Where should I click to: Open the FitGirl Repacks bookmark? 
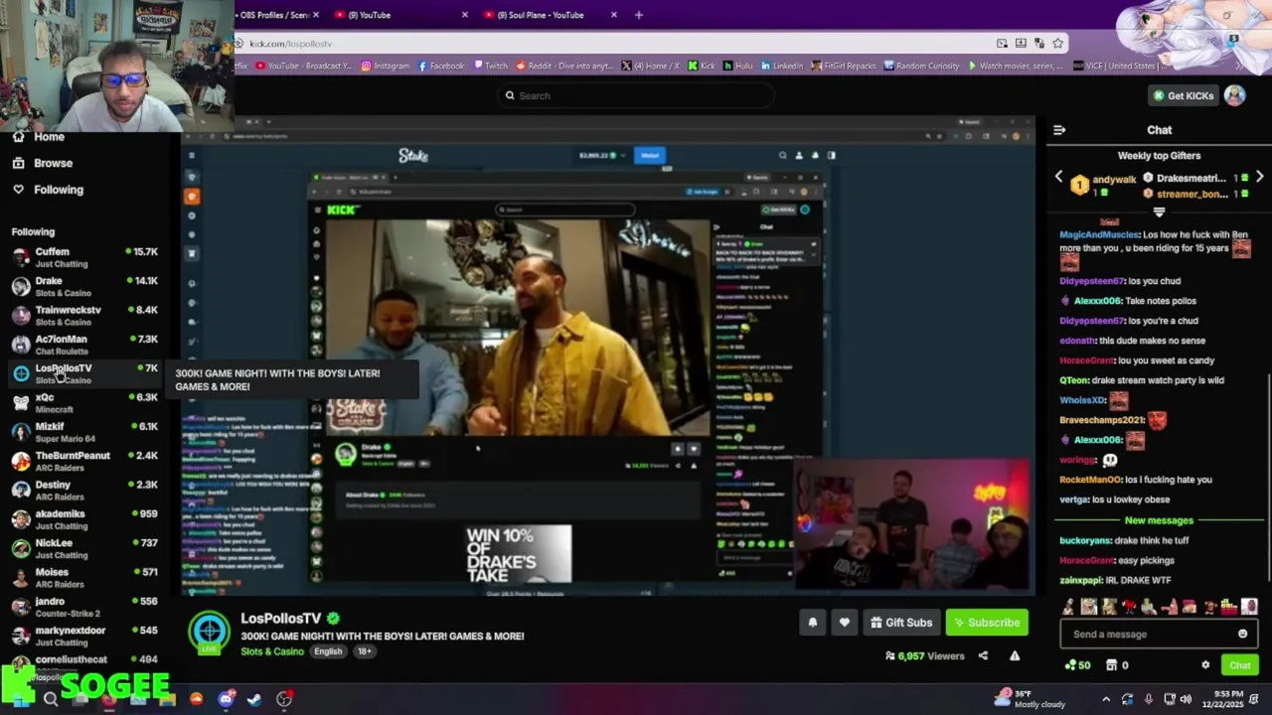tap(844, 67)
